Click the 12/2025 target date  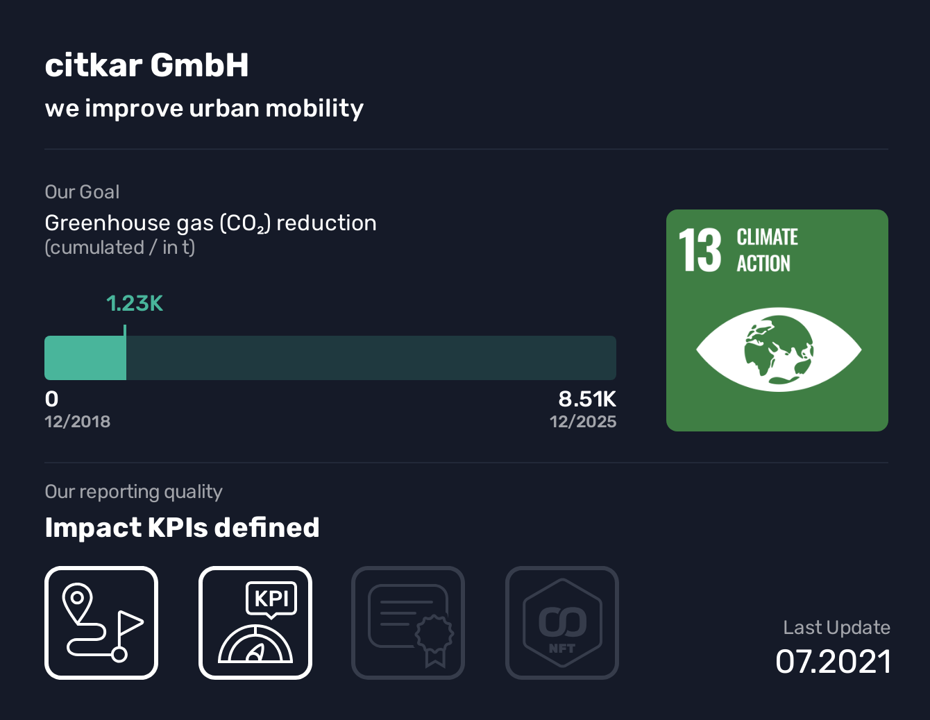[x=583, y=422]
